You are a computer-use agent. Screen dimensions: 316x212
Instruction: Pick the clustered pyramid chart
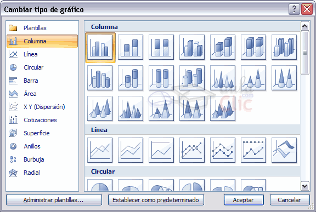pyautogui.click(x=131, y=108)
